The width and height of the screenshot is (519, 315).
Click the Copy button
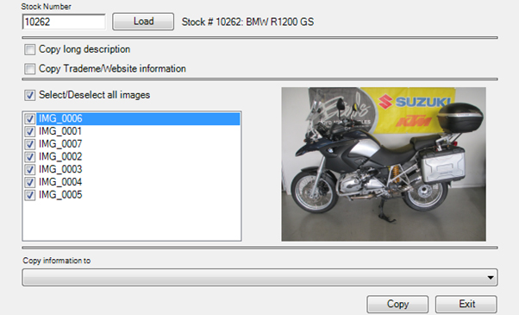[397, 304]
